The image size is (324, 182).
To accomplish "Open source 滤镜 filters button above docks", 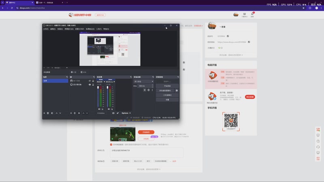I will tap(83, 72).
